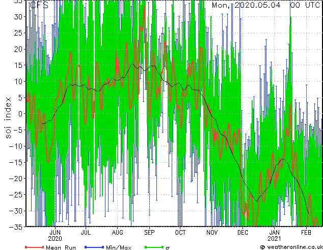
Task: Click the CFS model label
Action: click(x=39, y=5)
